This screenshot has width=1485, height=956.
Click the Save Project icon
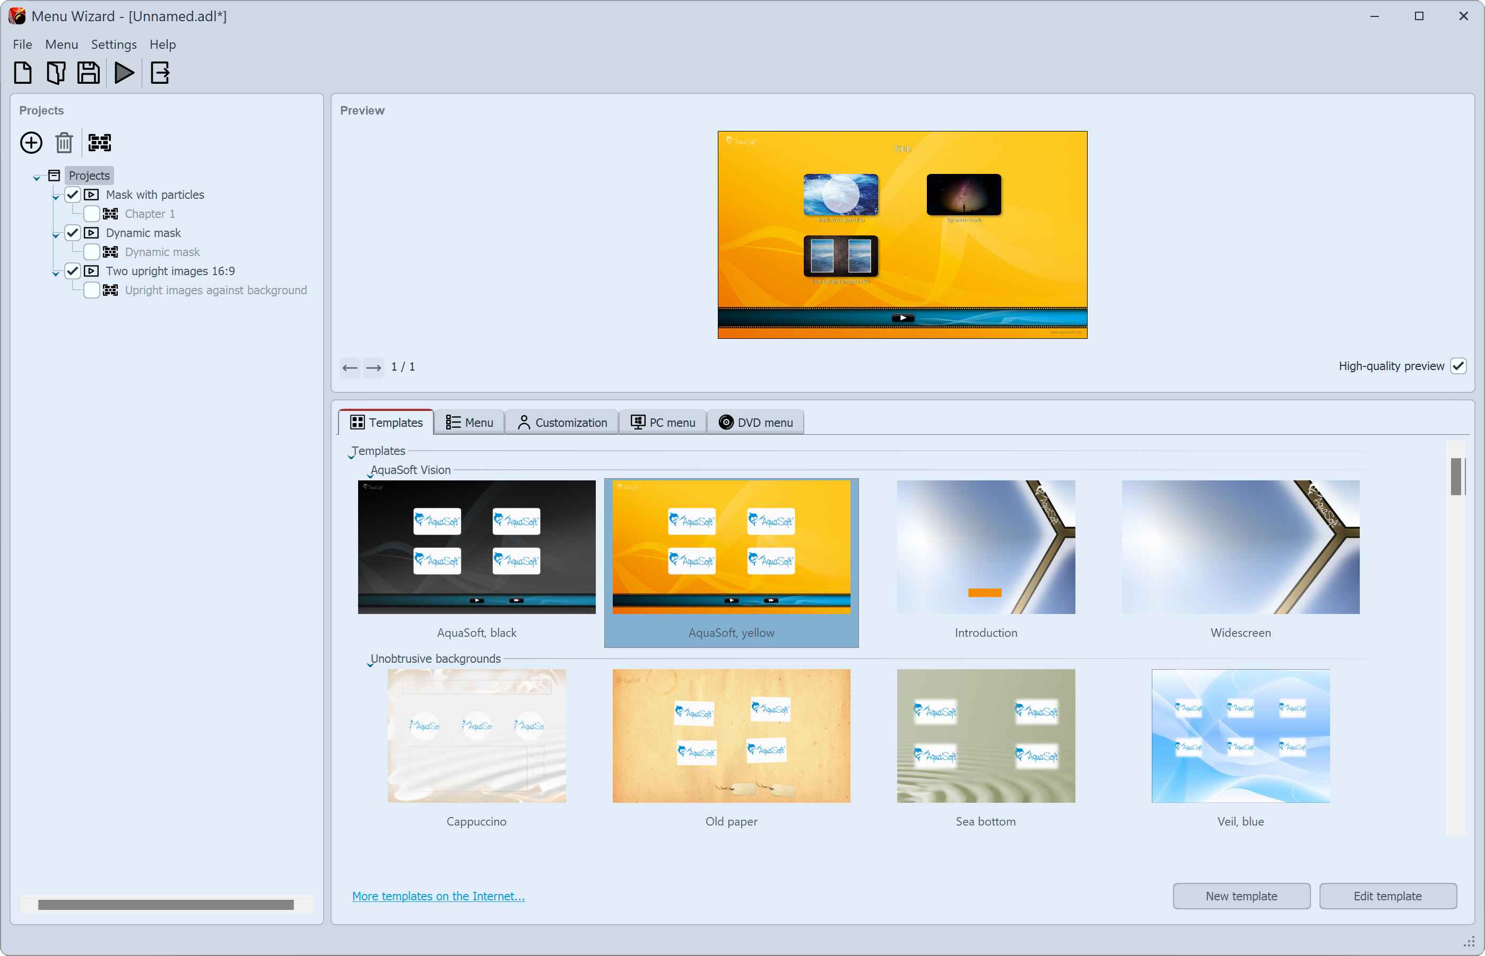coord(90,74)
